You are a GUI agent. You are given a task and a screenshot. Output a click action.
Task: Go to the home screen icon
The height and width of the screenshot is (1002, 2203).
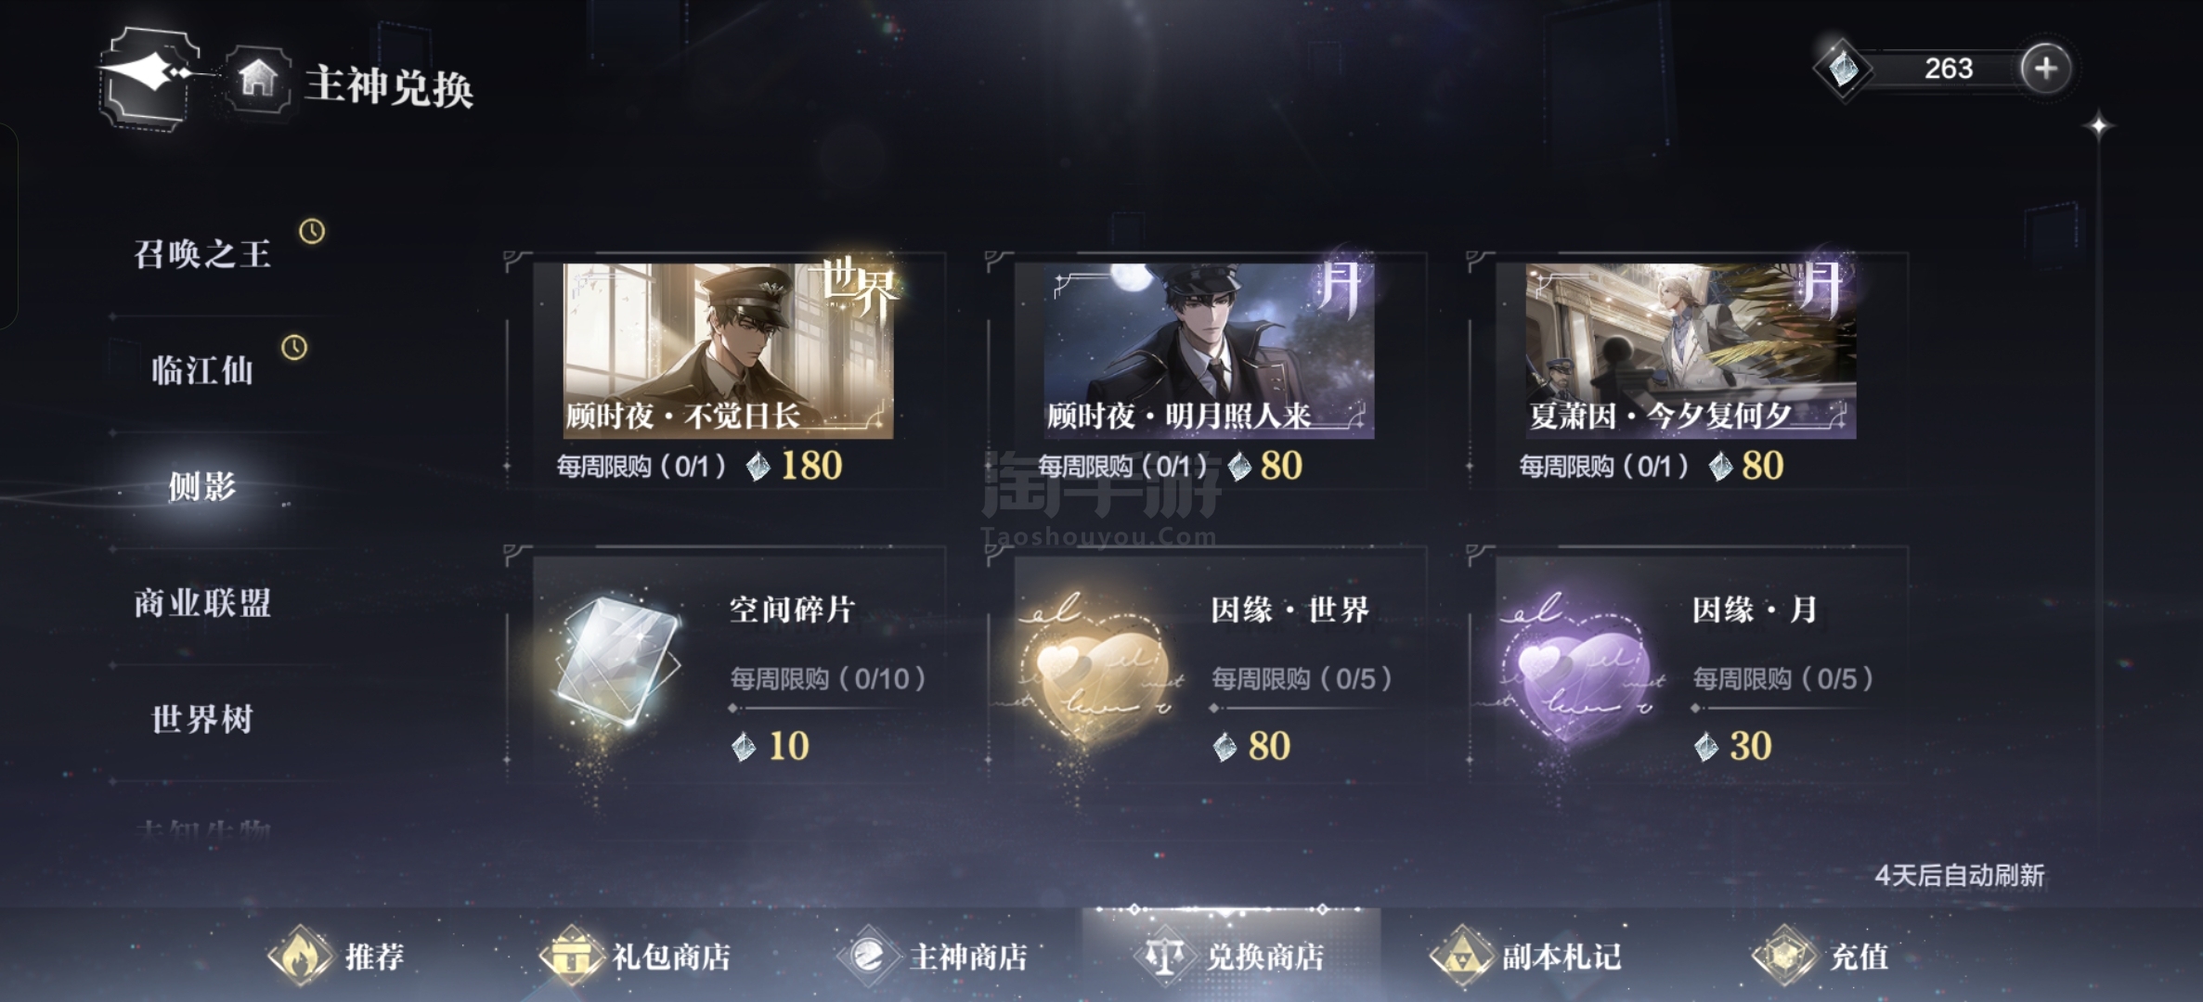pyautogui.click(x=258, y=80)
